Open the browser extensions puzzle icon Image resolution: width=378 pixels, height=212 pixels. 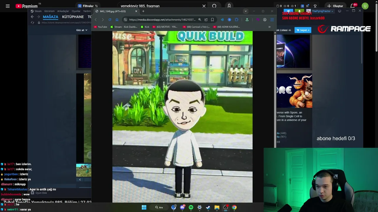(237, 20)
